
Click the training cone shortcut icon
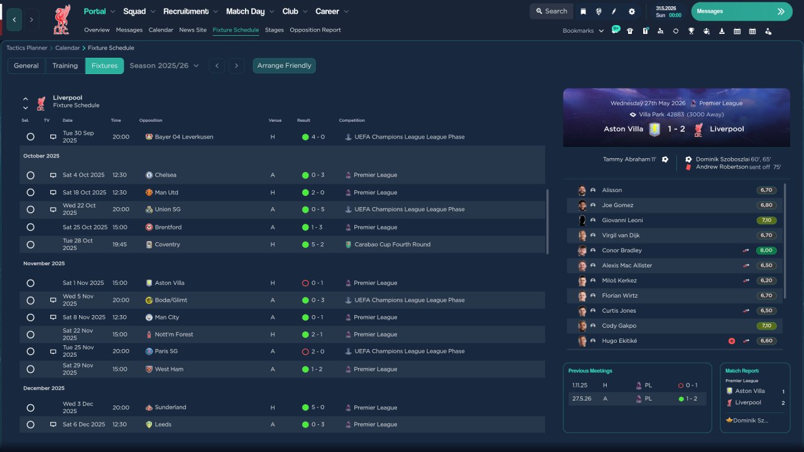pyautogui.click(x=722, y=31)
